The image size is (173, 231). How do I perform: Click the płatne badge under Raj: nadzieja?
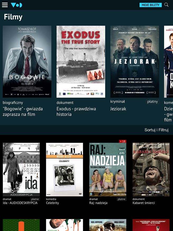[121, 199]
